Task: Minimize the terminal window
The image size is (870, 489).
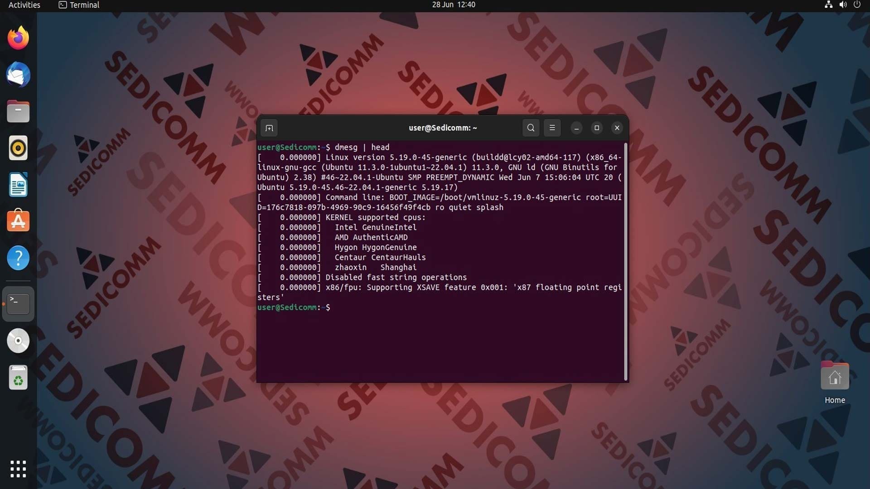Action: click(576, 128)
